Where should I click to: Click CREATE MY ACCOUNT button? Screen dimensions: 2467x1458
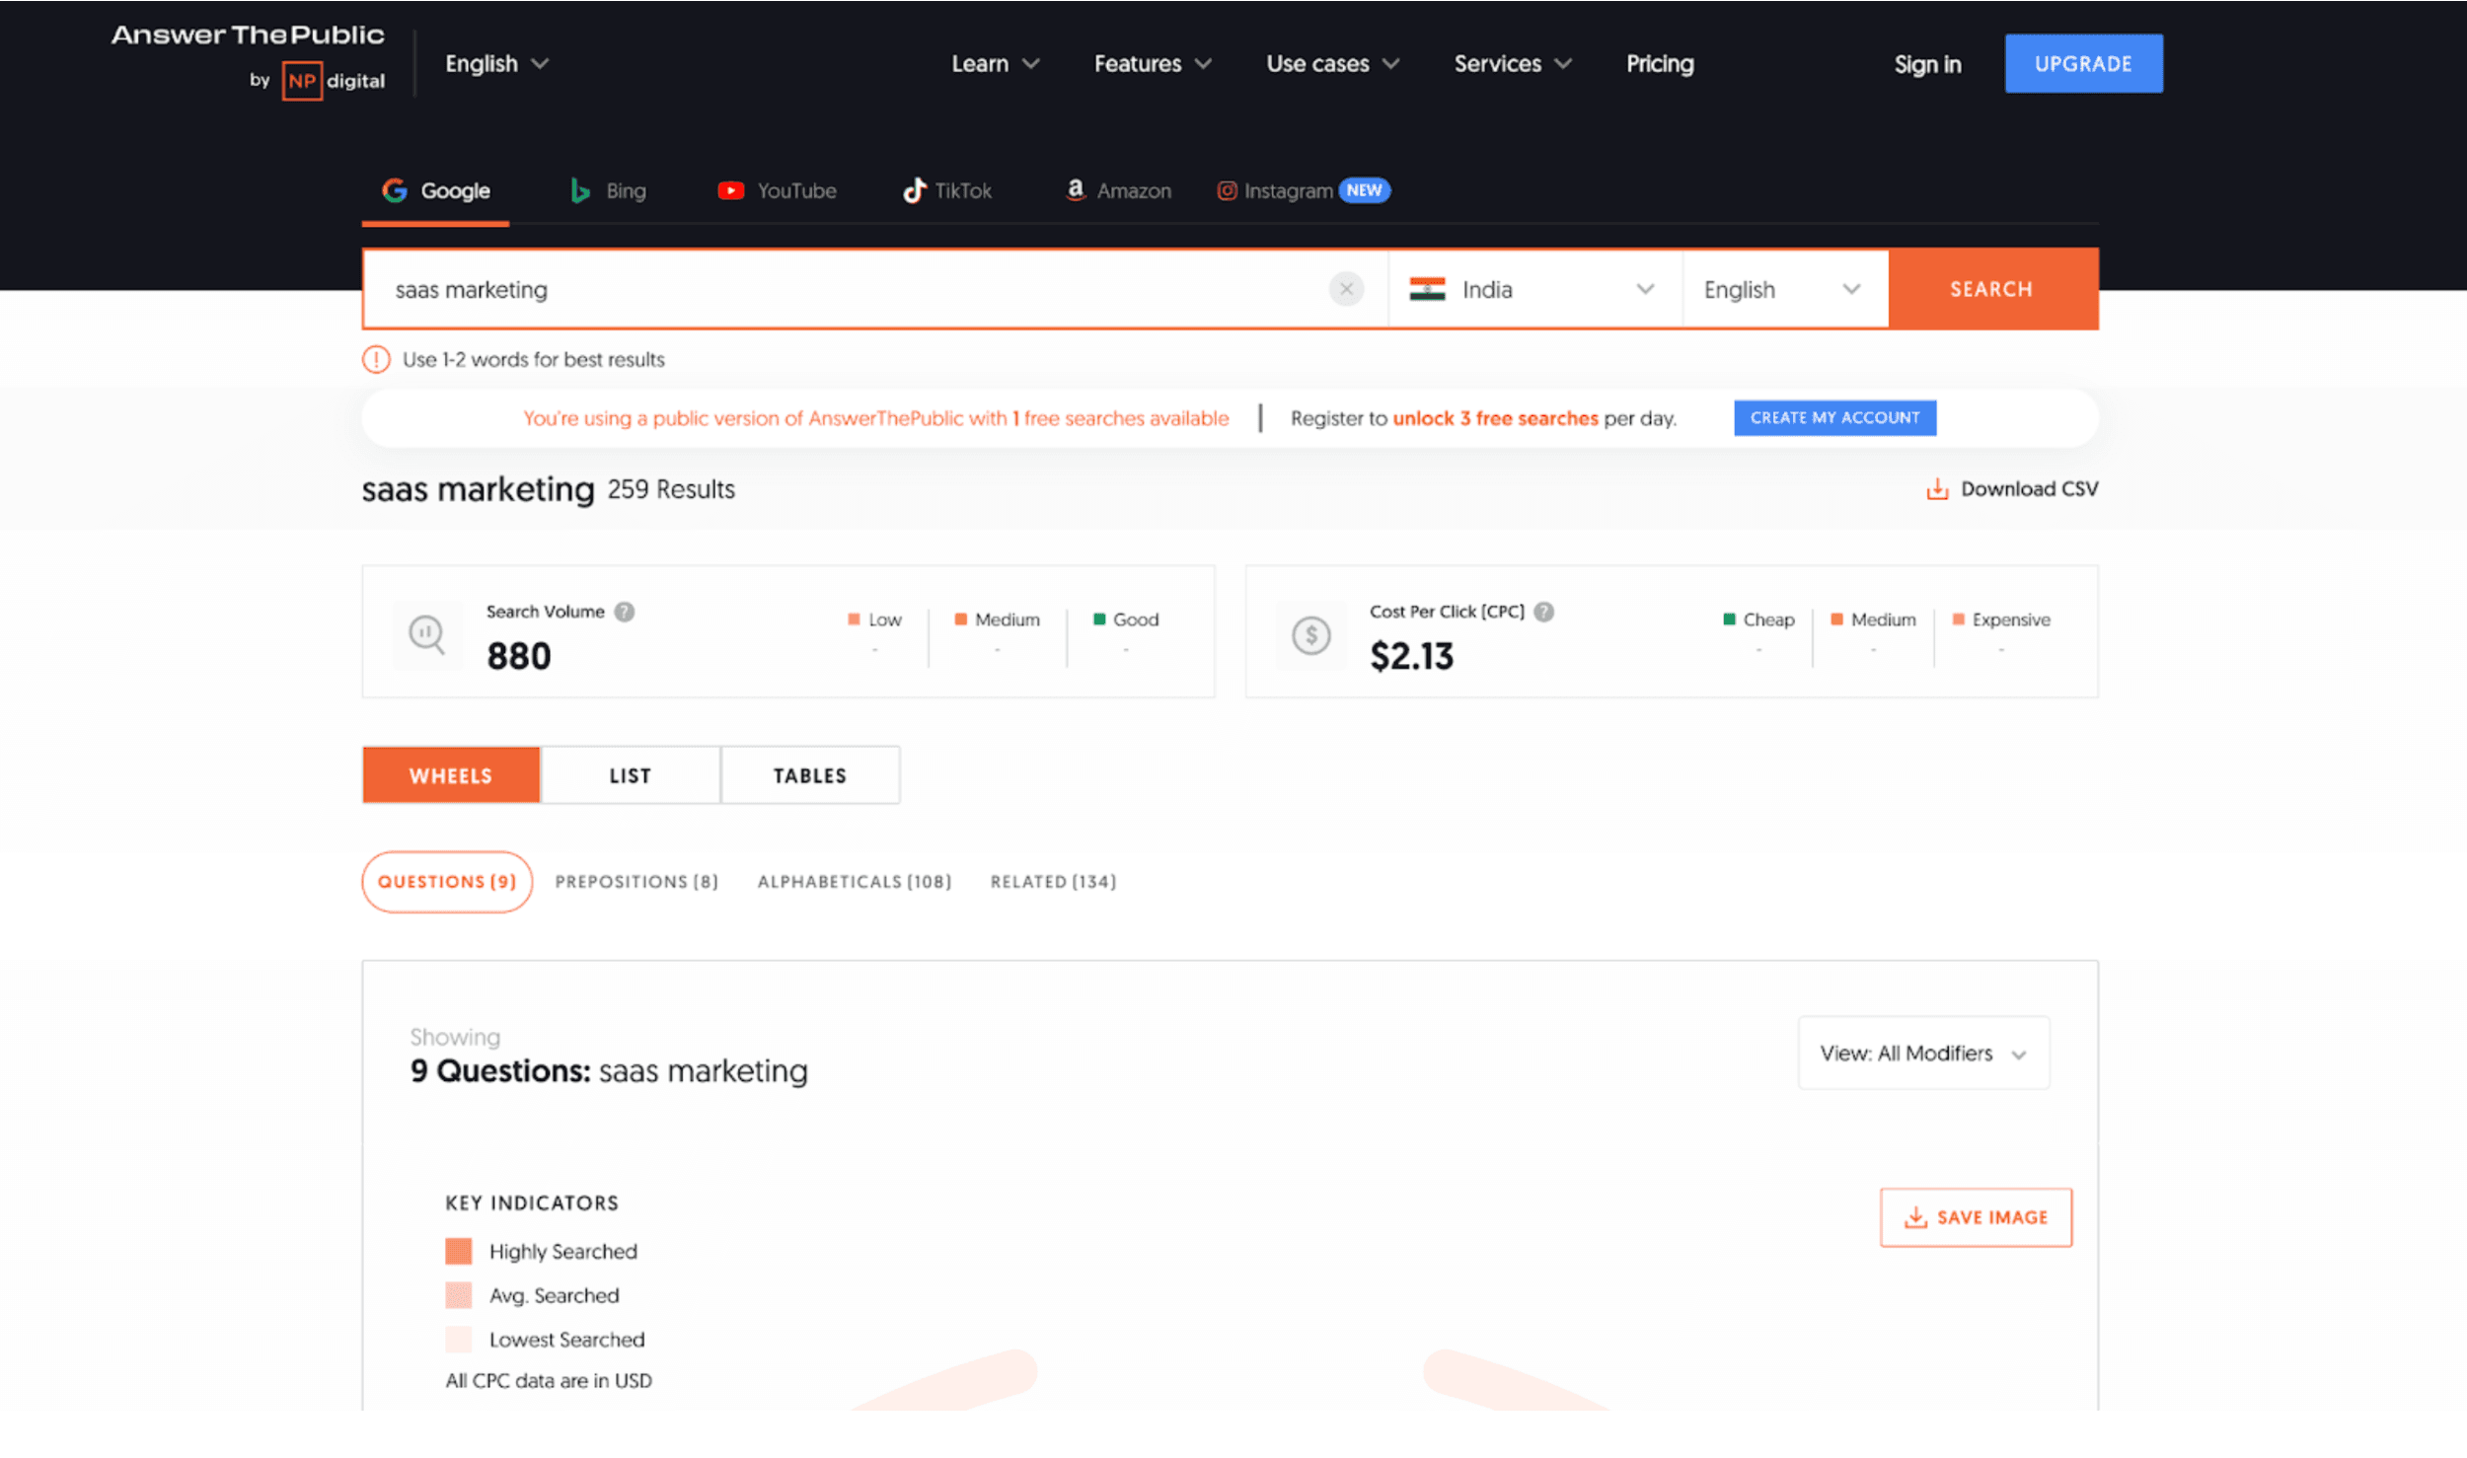coord(1834,417)
